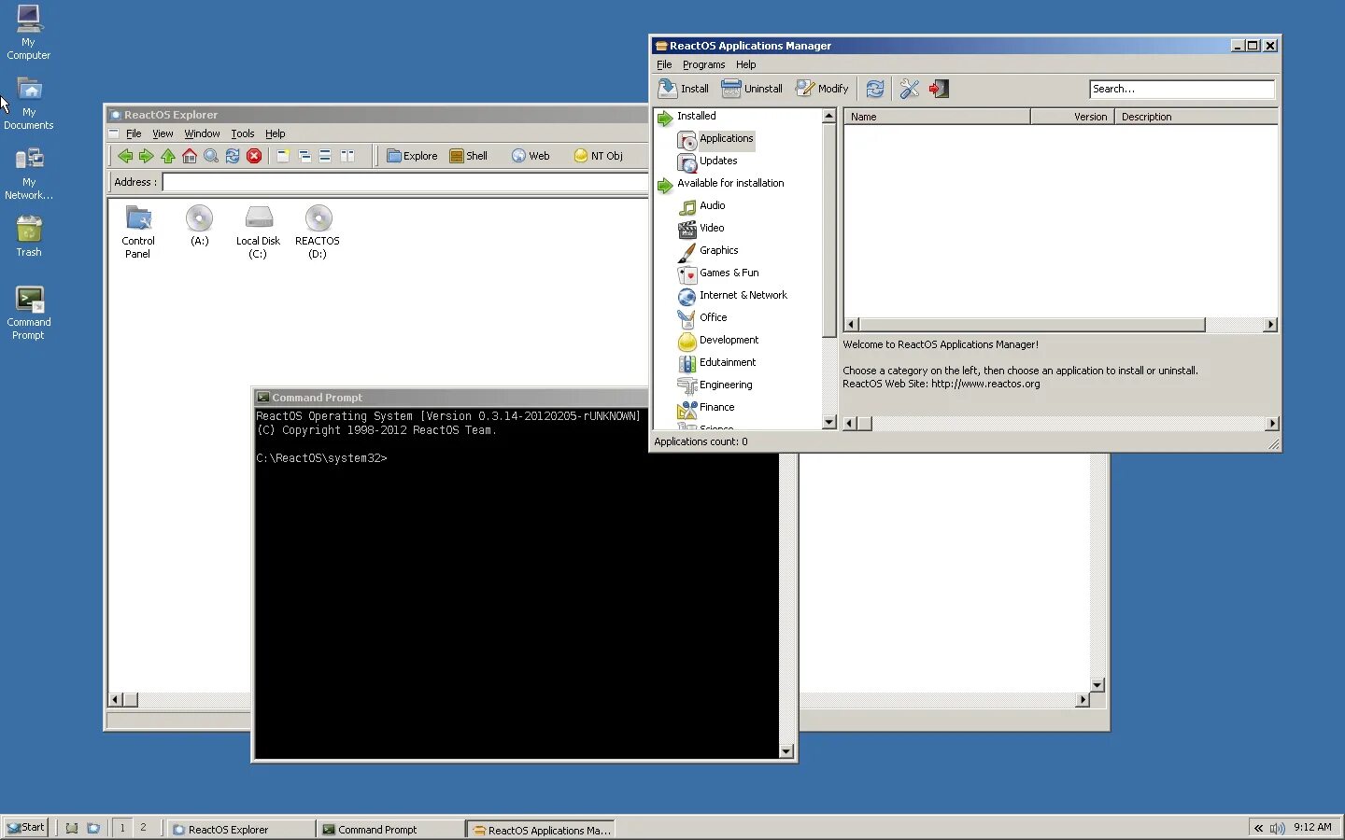Select Available for installation node
This screenshot has width=1345, height=840.
coord(730,183)
